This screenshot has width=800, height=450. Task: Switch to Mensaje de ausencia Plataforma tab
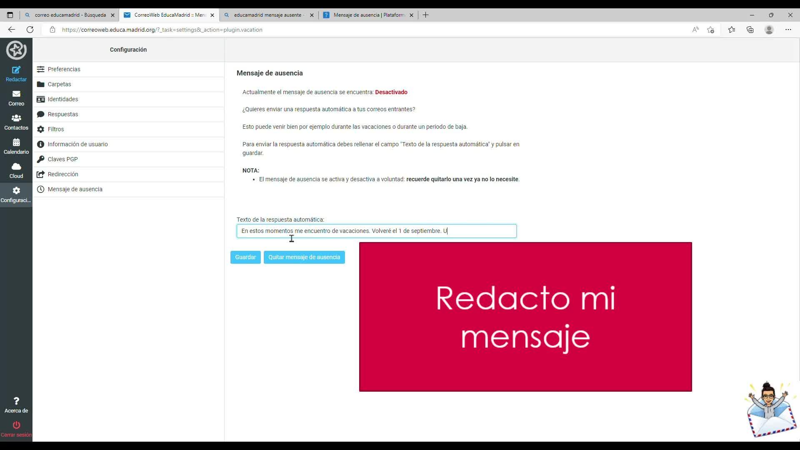368,15
